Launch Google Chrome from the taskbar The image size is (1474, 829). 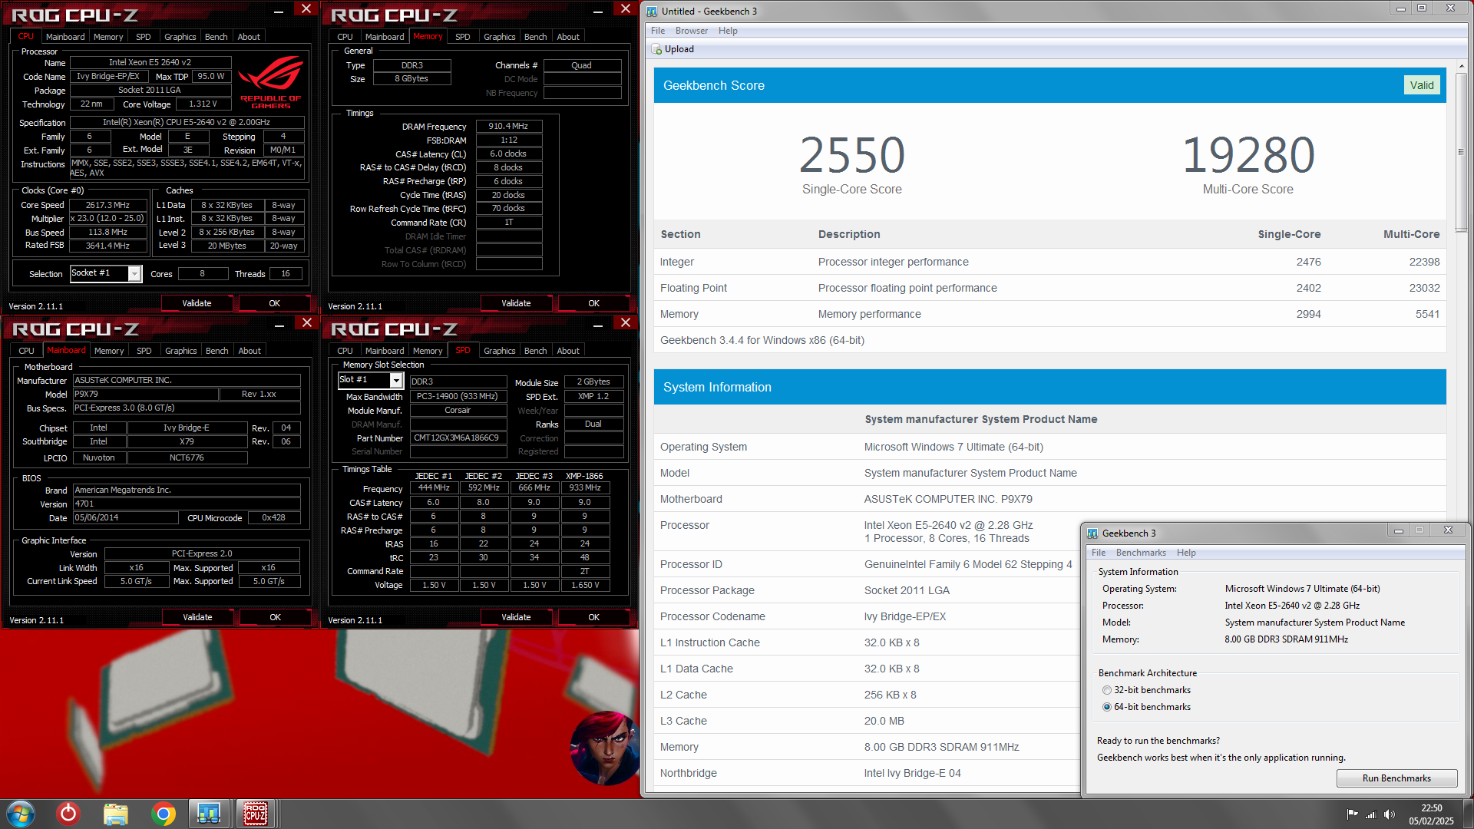(163, 814)
